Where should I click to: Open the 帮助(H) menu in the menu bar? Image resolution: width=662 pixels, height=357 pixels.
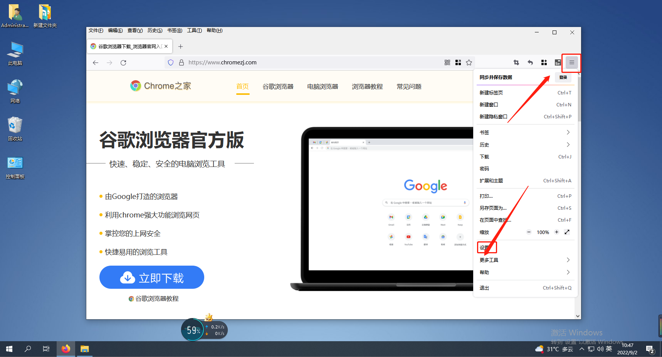pyautogui.click(x=215, y=30)
